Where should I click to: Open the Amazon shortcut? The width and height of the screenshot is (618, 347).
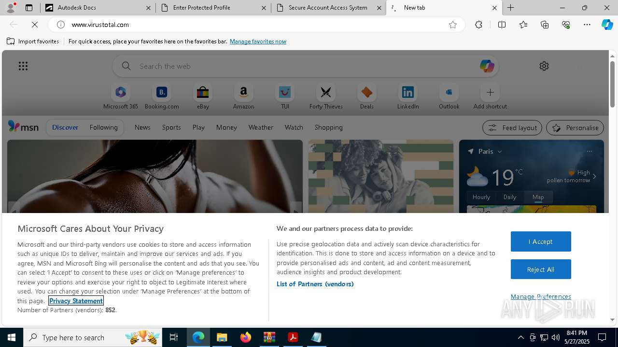click(x=243, y=97)
